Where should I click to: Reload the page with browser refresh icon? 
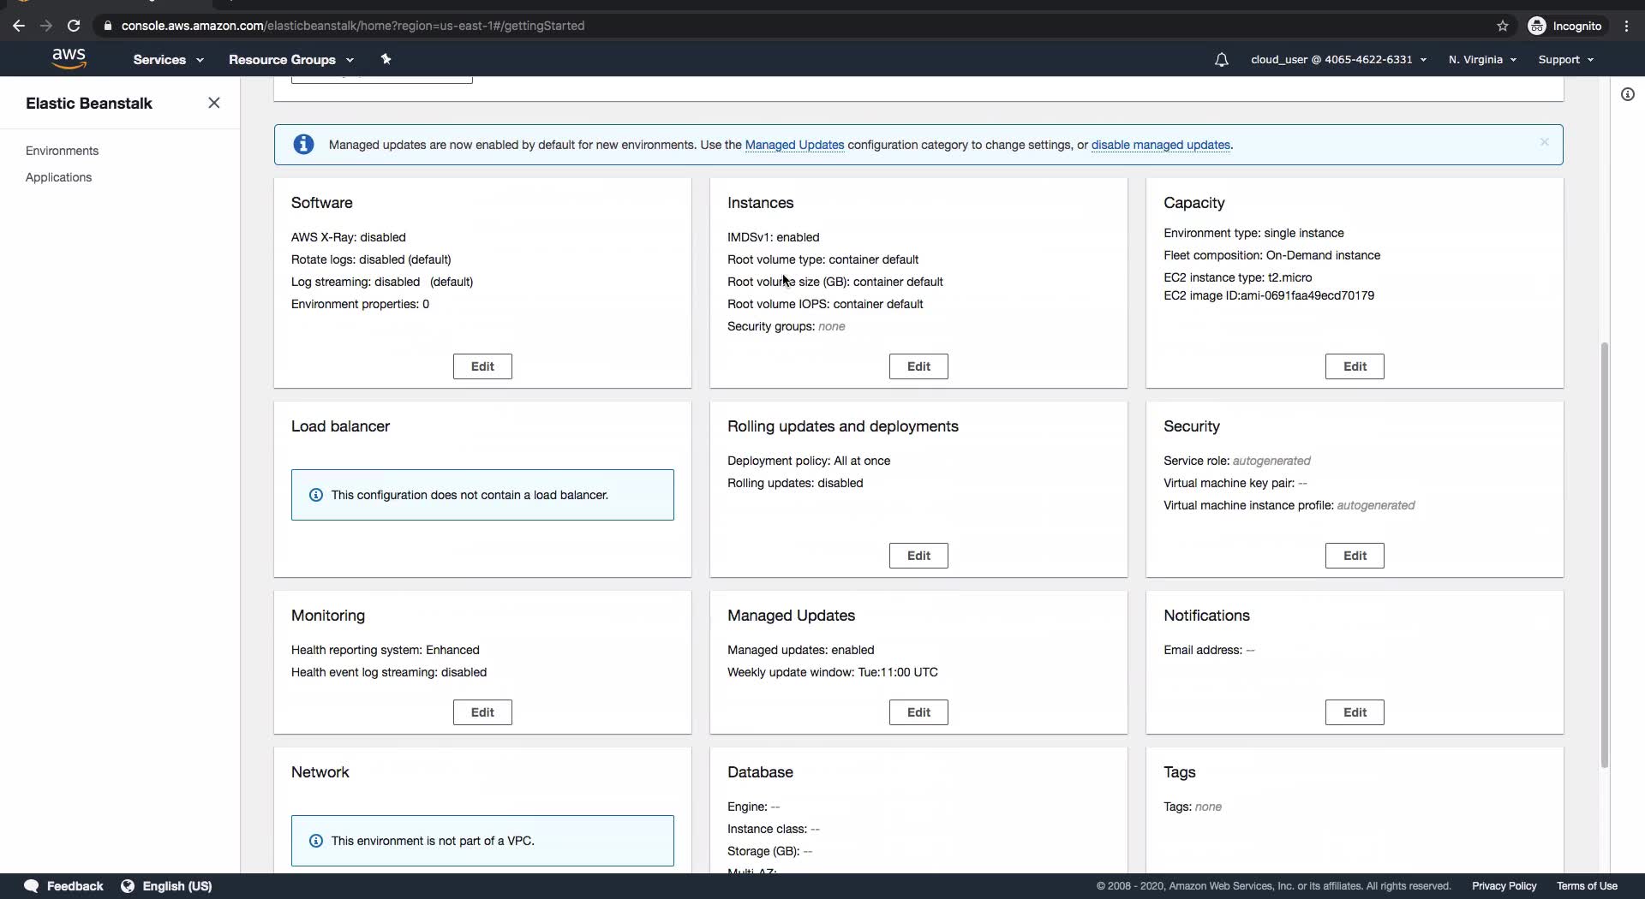click(74, 26)
